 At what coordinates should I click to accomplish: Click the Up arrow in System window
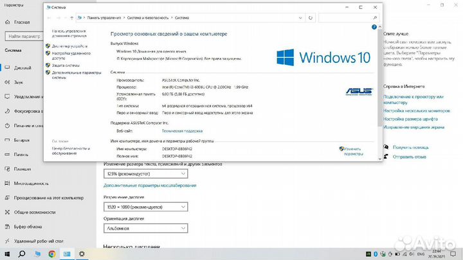tap(72, 18)
